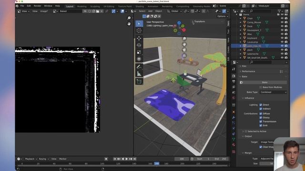The image size is (305, 171).
Task: Open the Object Data properties tab
Action: 234,139
